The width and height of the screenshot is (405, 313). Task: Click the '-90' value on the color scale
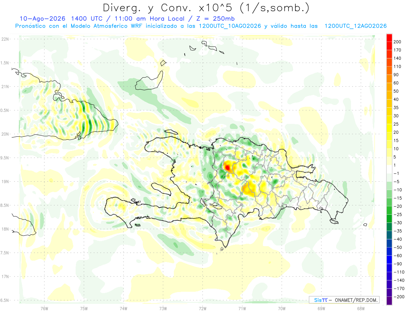[x=398, y=264]
